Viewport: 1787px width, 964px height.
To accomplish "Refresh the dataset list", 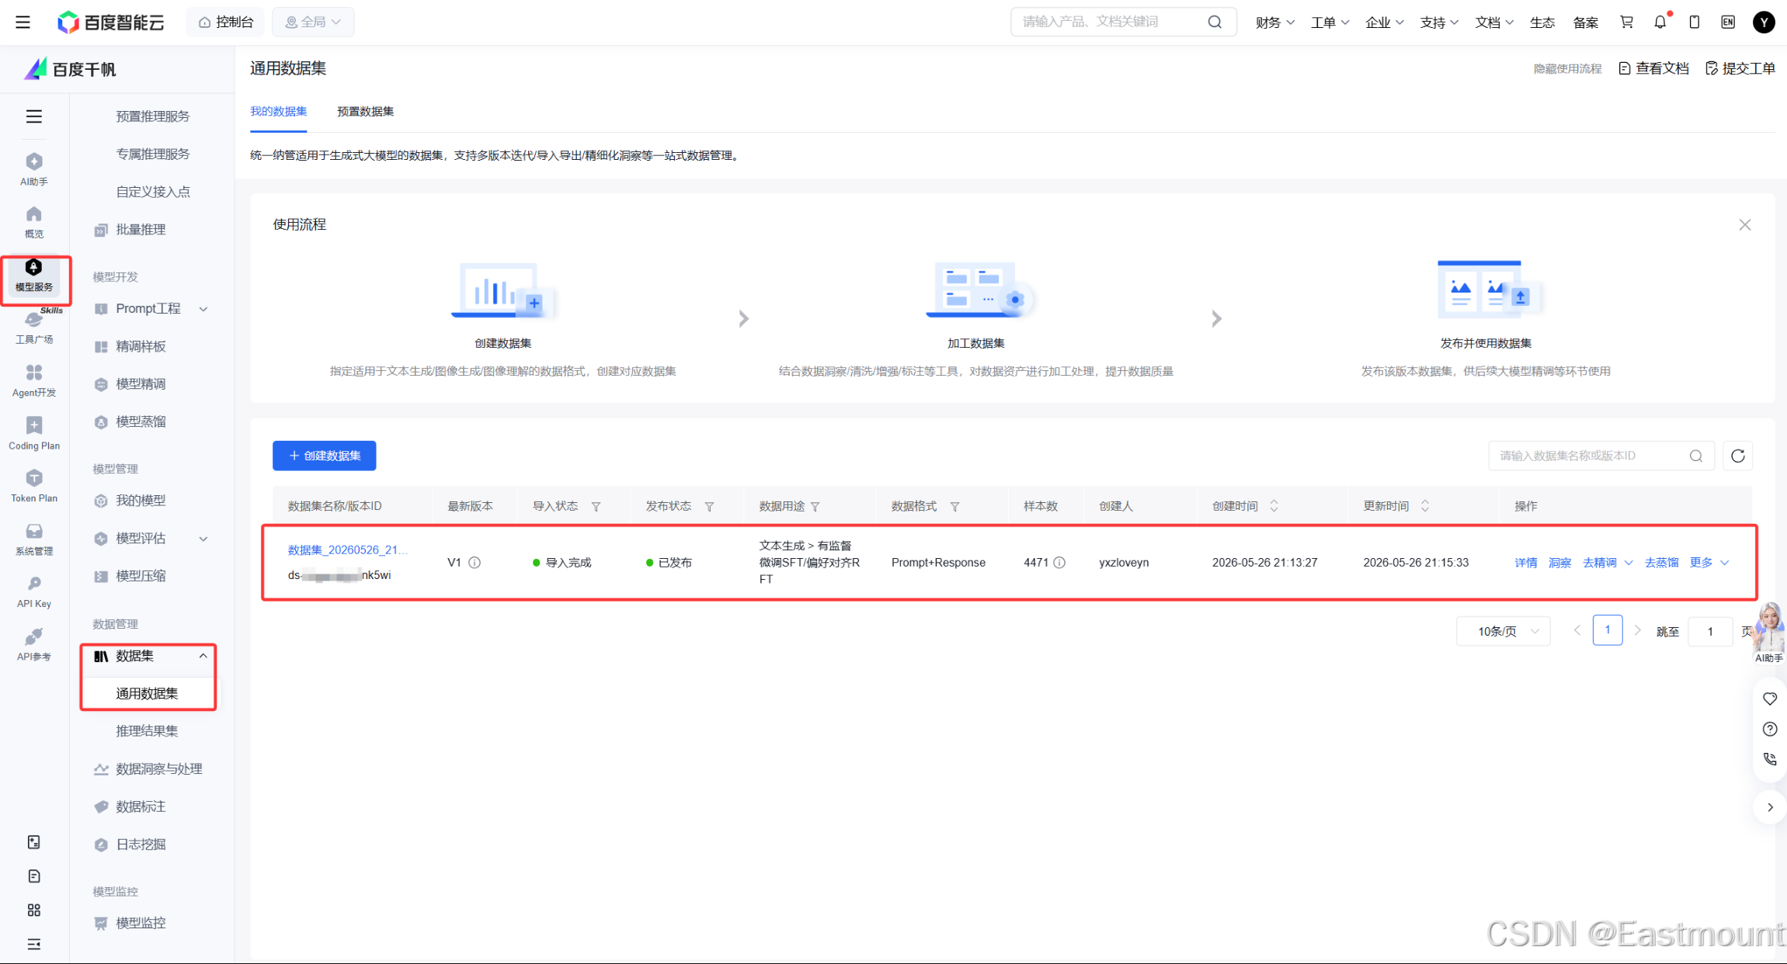I will pos(1738,456).
